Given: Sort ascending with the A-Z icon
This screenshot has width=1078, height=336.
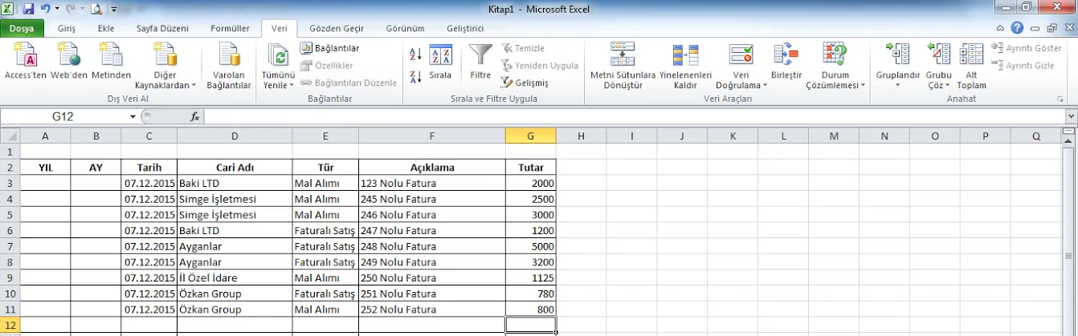Looking at the screenshot, I should click(x=415, y=55).
